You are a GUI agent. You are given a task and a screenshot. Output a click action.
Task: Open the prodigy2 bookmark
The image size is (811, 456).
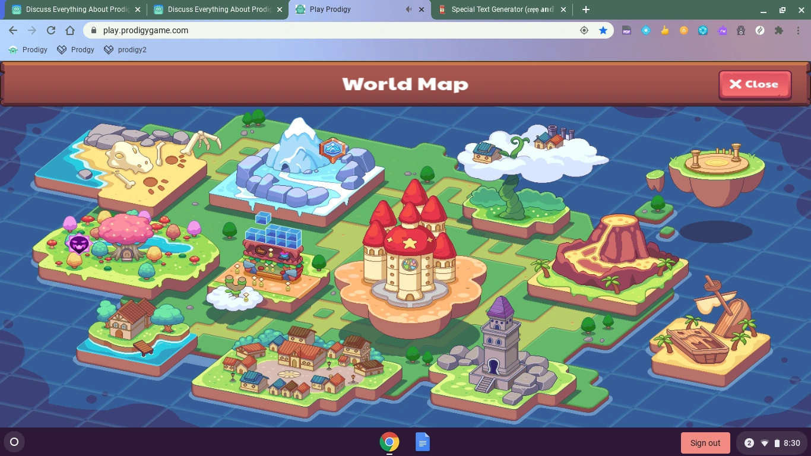pyautogui.click(x=125, y=50)
